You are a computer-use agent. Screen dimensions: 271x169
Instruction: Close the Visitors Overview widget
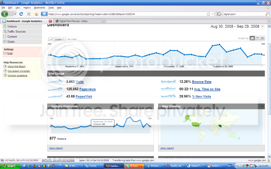[x=151, y=106]
